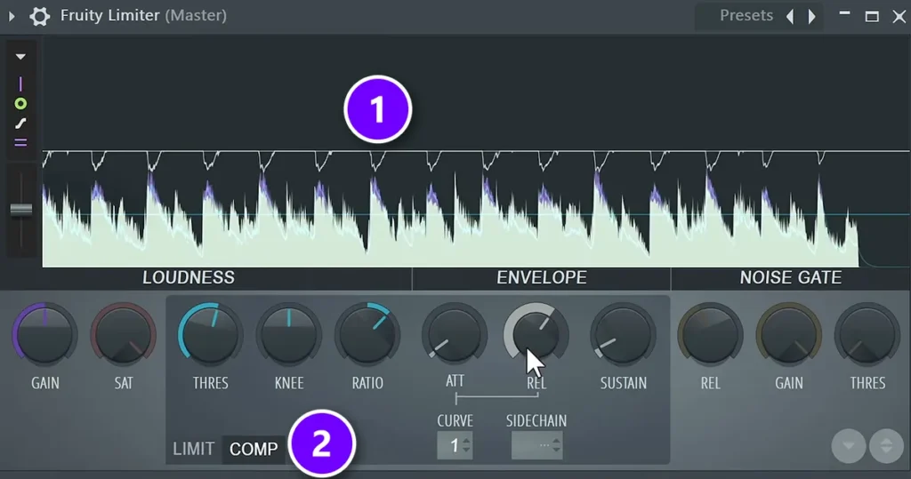Viewport: 911px width, 479px height.
Task: Click the noise gate GAIN knob
Action: pos(788,335)
